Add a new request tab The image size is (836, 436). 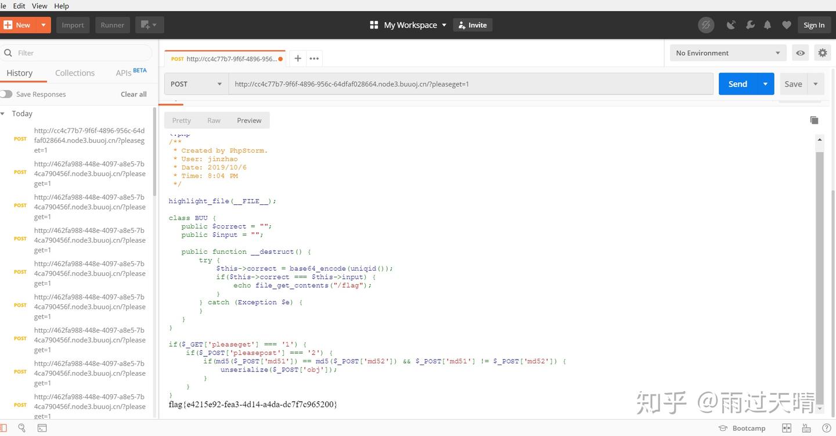pos(297,58)
